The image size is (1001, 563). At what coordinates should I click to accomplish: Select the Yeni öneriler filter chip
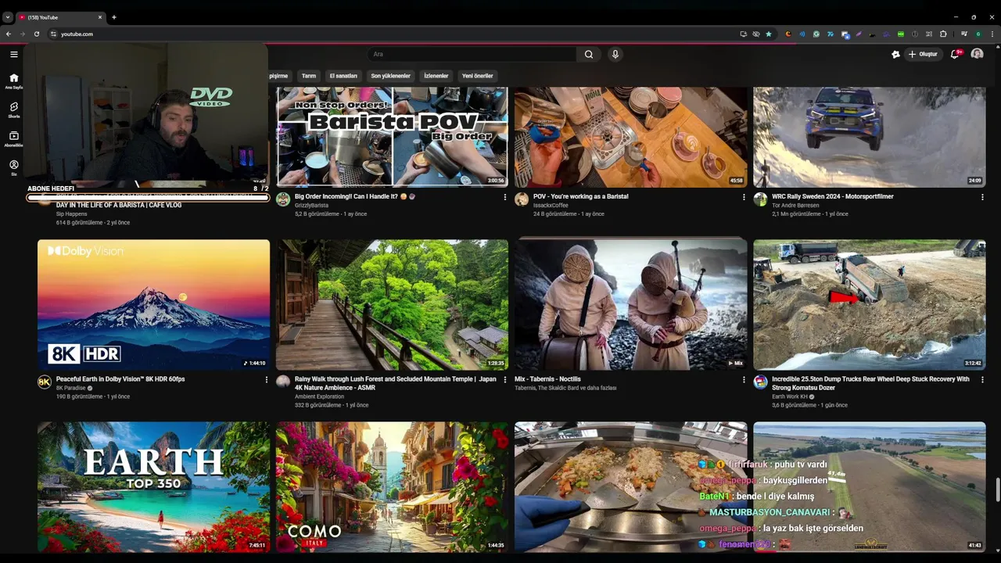(478, 76)
